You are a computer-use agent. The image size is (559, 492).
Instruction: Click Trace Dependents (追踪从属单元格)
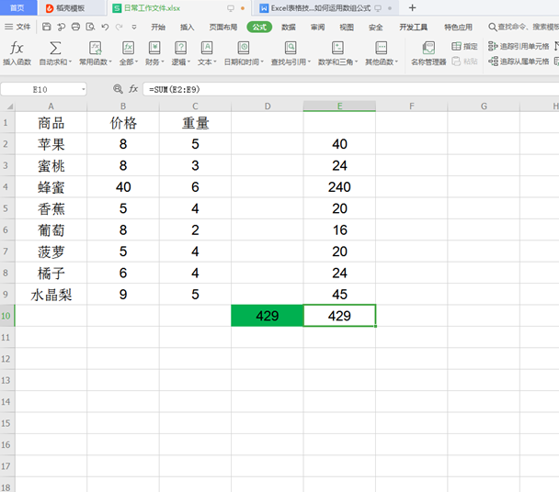click(519, 61)
